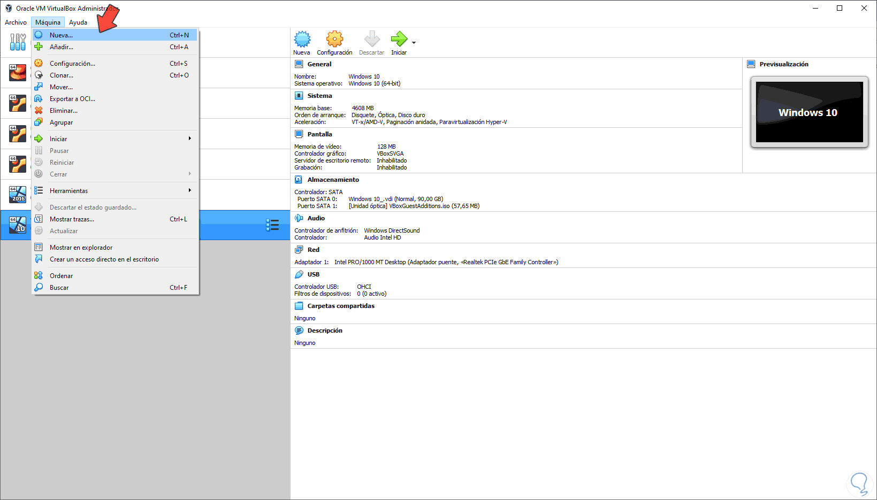Image resolution: width=877 pixels, height=500 pixels.
Task: Choose Añadir... from the Máquina menu
Action: (x=115, y=47)
